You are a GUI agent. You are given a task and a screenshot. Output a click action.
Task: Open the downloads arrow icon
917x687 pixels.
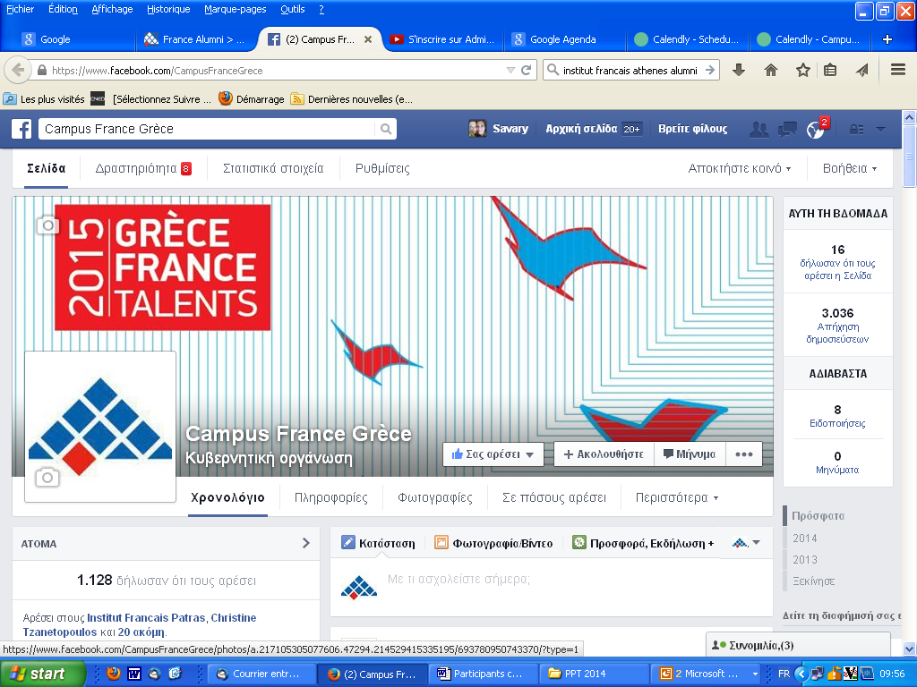point(739,70)
